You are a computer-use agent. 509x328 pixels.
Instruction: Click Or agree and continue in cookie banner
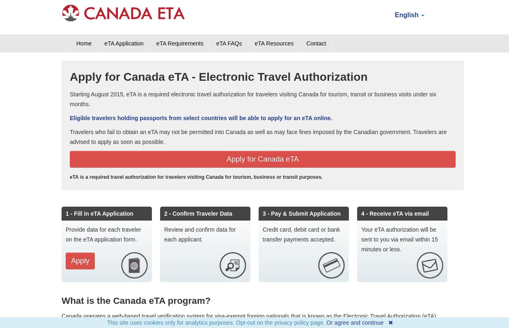[355, 323]
